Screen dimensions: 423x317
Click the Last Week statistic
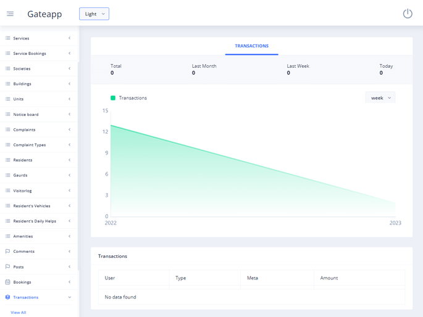[298, 69]
